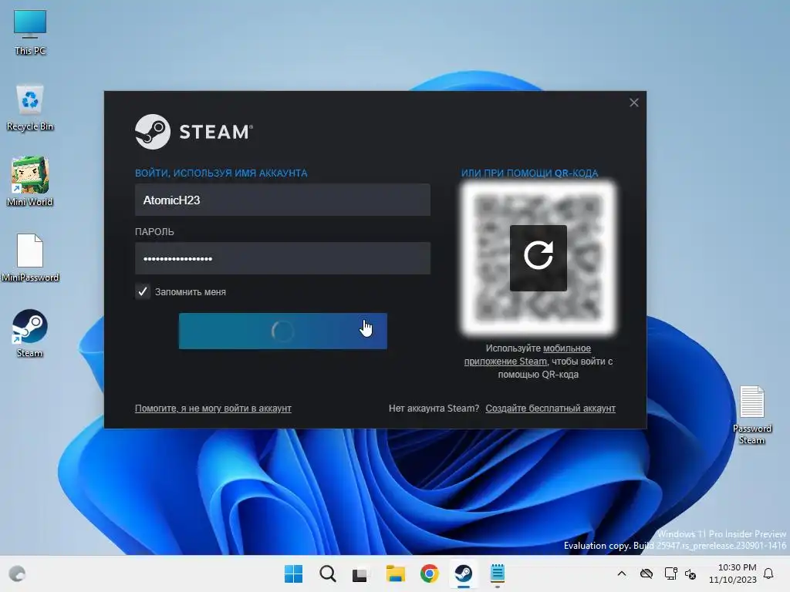Select the Steam desktop shortcut
This screenshot has width=790, height=592.
tap(30, 333)
